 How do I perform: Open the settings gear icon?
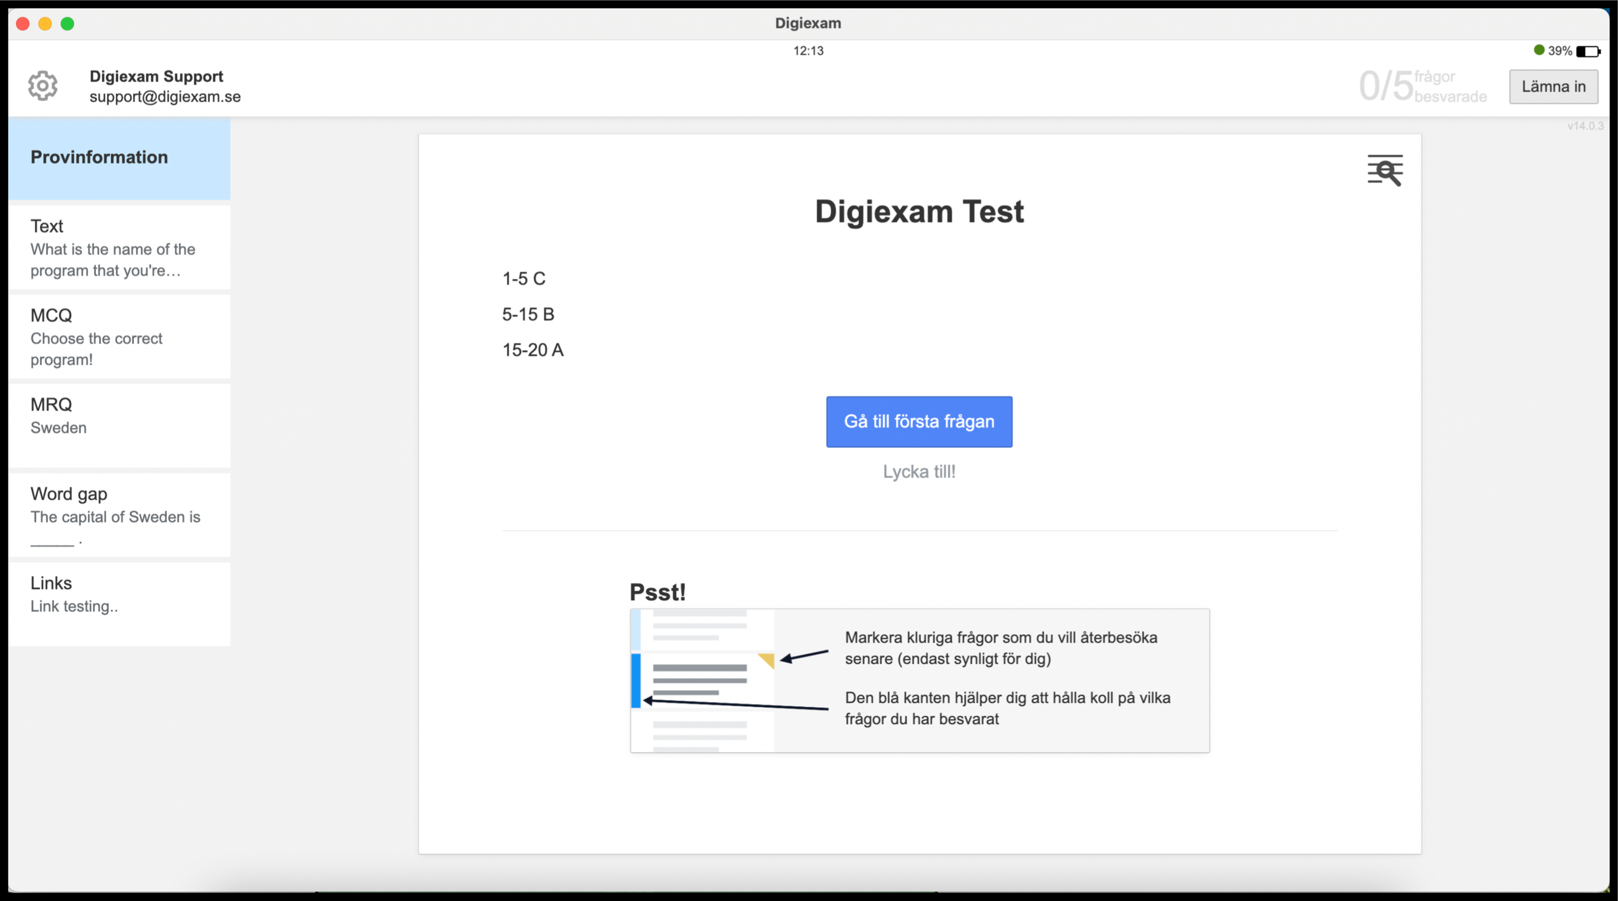42,86
